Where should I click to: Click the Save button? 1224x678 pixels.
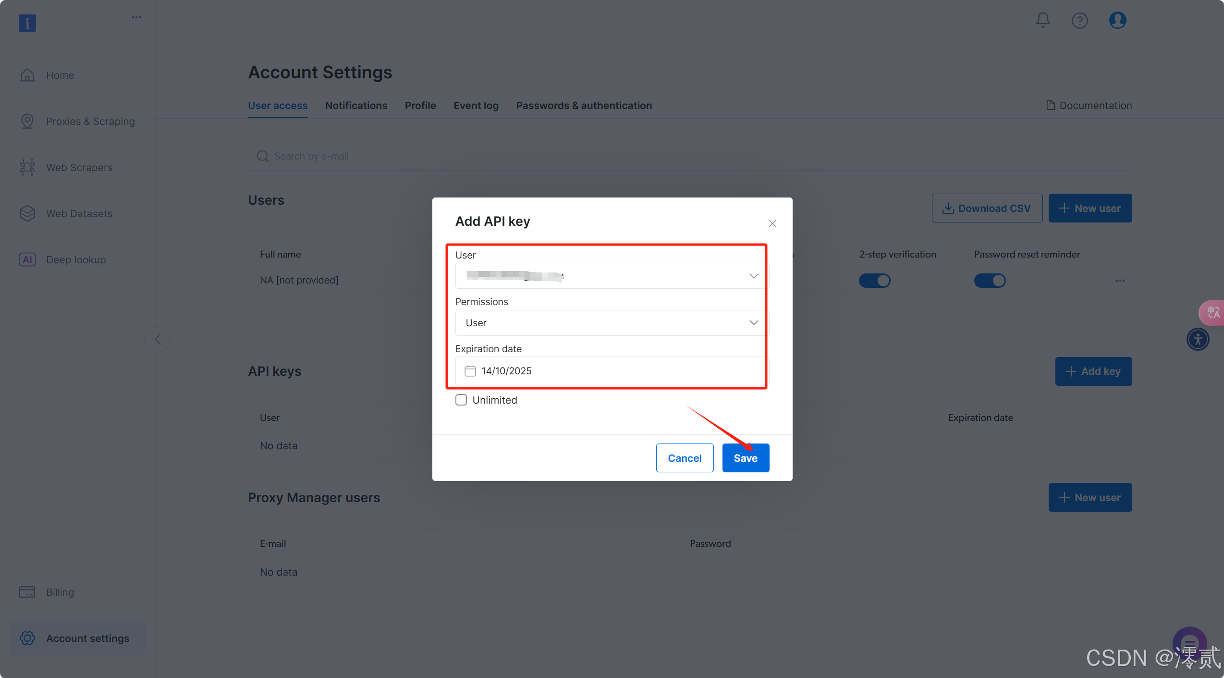745,458
